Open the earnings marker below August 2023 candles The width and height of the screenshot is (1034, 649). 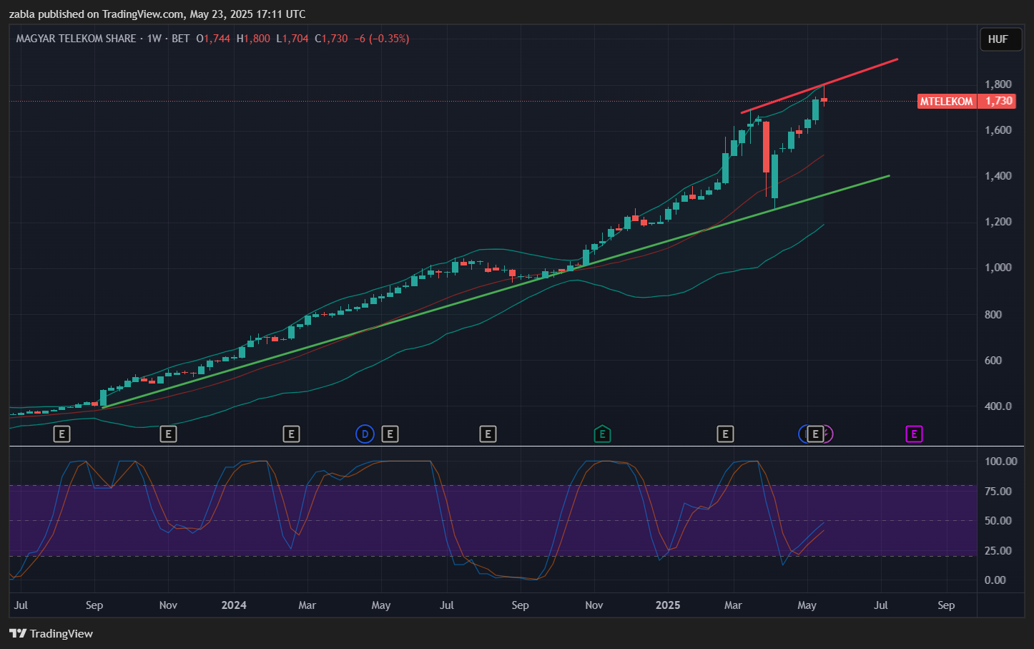(x=62, y=434)
